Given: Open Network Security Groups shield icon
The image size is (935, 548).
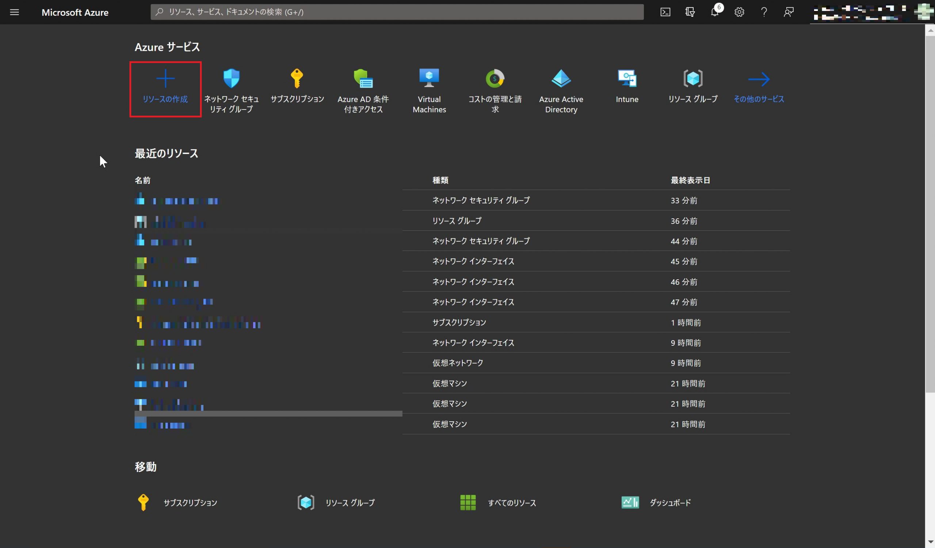Looking at the screenshot, I should (231, 78).
